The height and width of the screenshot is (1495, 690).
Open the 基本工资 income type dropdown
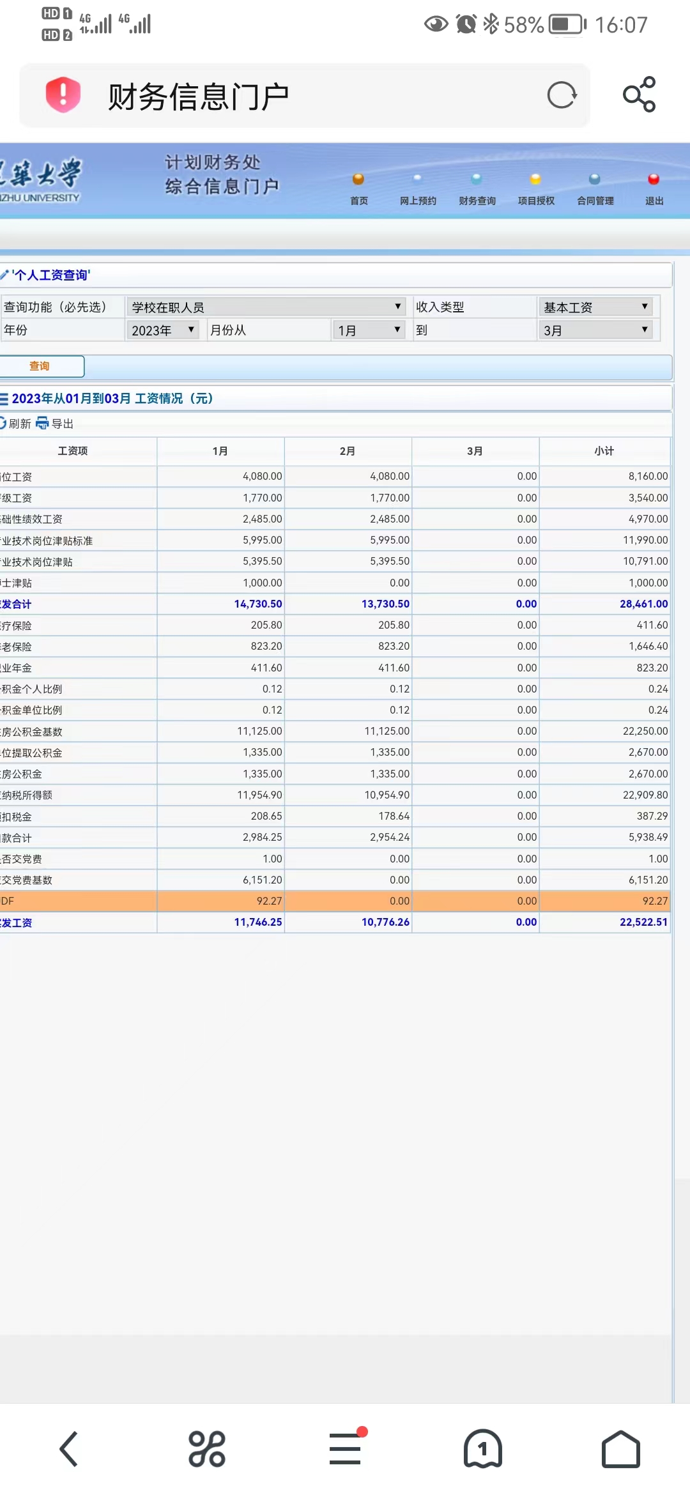pos(595,307)
